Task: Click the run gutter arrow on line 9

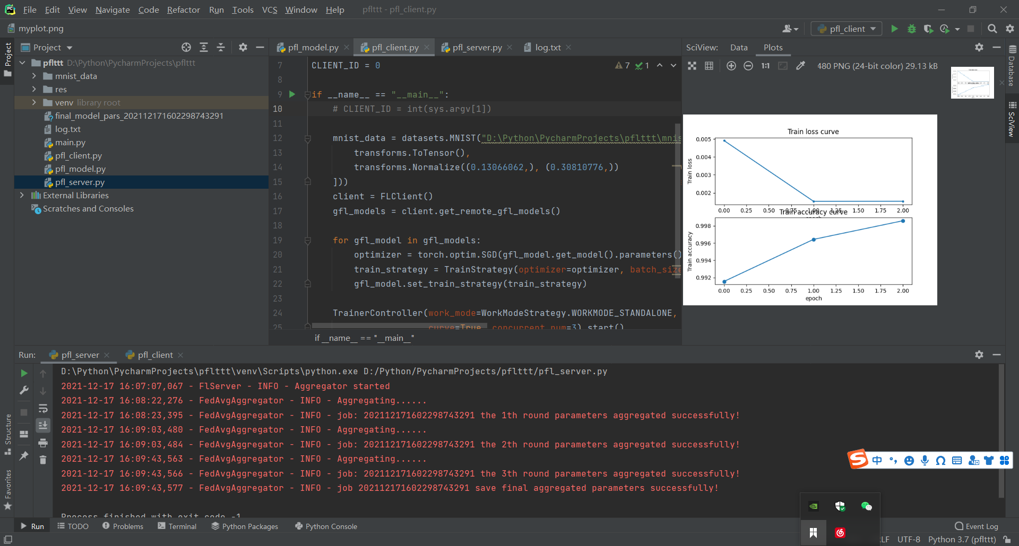Action: point(292,94)
